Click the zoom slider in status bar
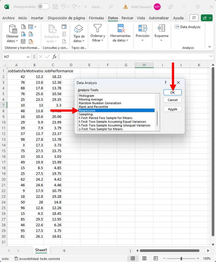 [181, 259]
